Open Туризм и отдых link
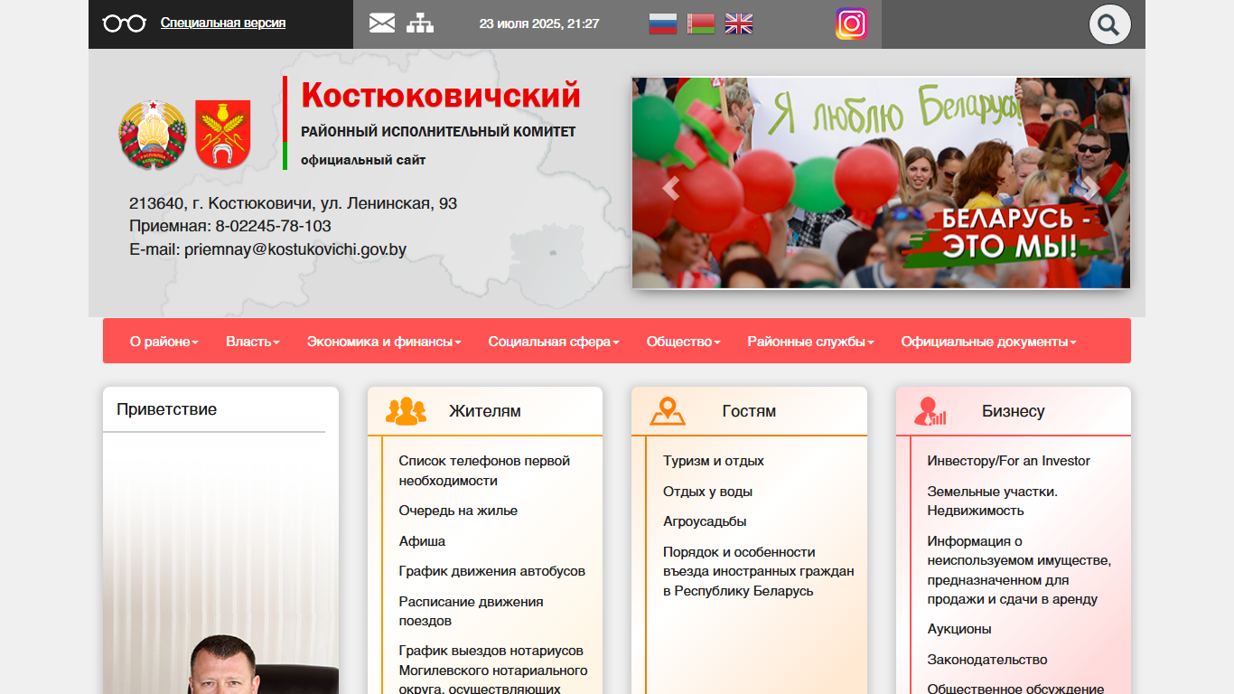 pyautogui.click(x=714, y=461)
